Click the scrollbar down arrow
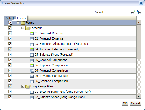The image size is (145, 110). (139, 97)
